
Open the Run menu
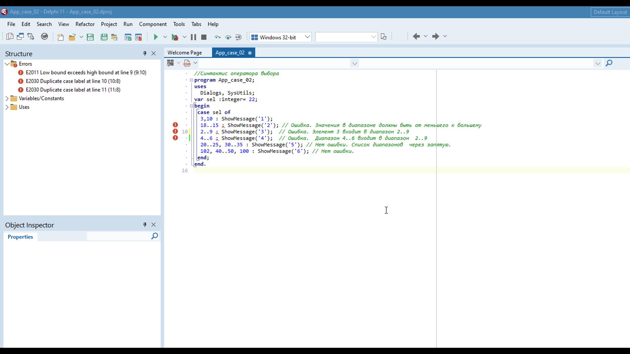(x=128, y=24)
